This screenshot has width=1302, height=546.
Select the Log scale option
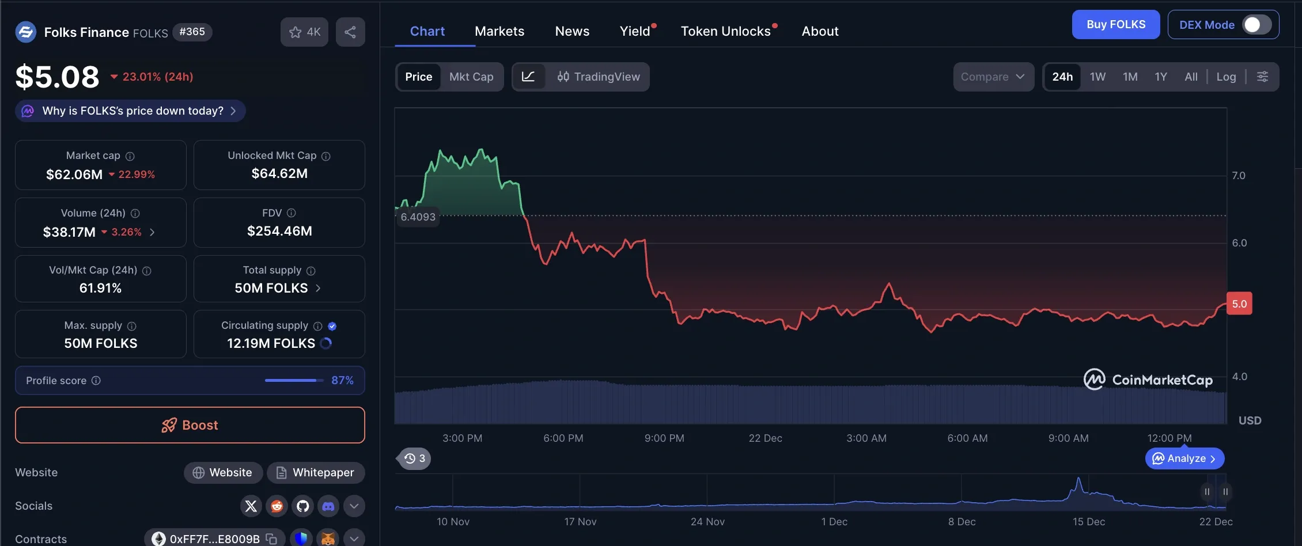pyautogui.click(x=1227, y=76)
